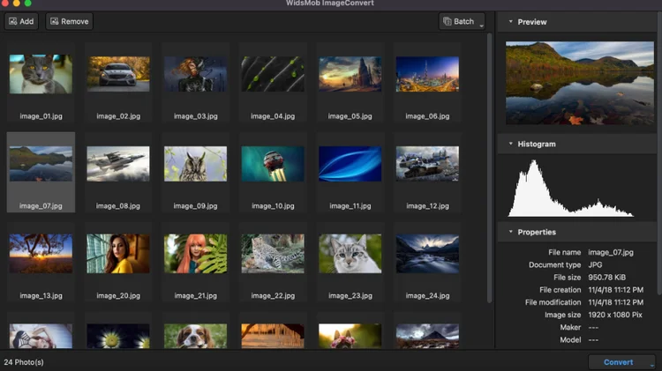Select the white cat thumbnail image_23.jpg

(x=350, y=254)
